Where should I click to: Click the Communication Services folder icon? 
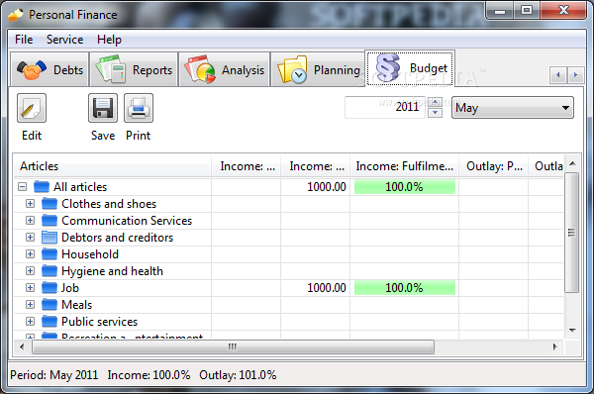[49, 221]
